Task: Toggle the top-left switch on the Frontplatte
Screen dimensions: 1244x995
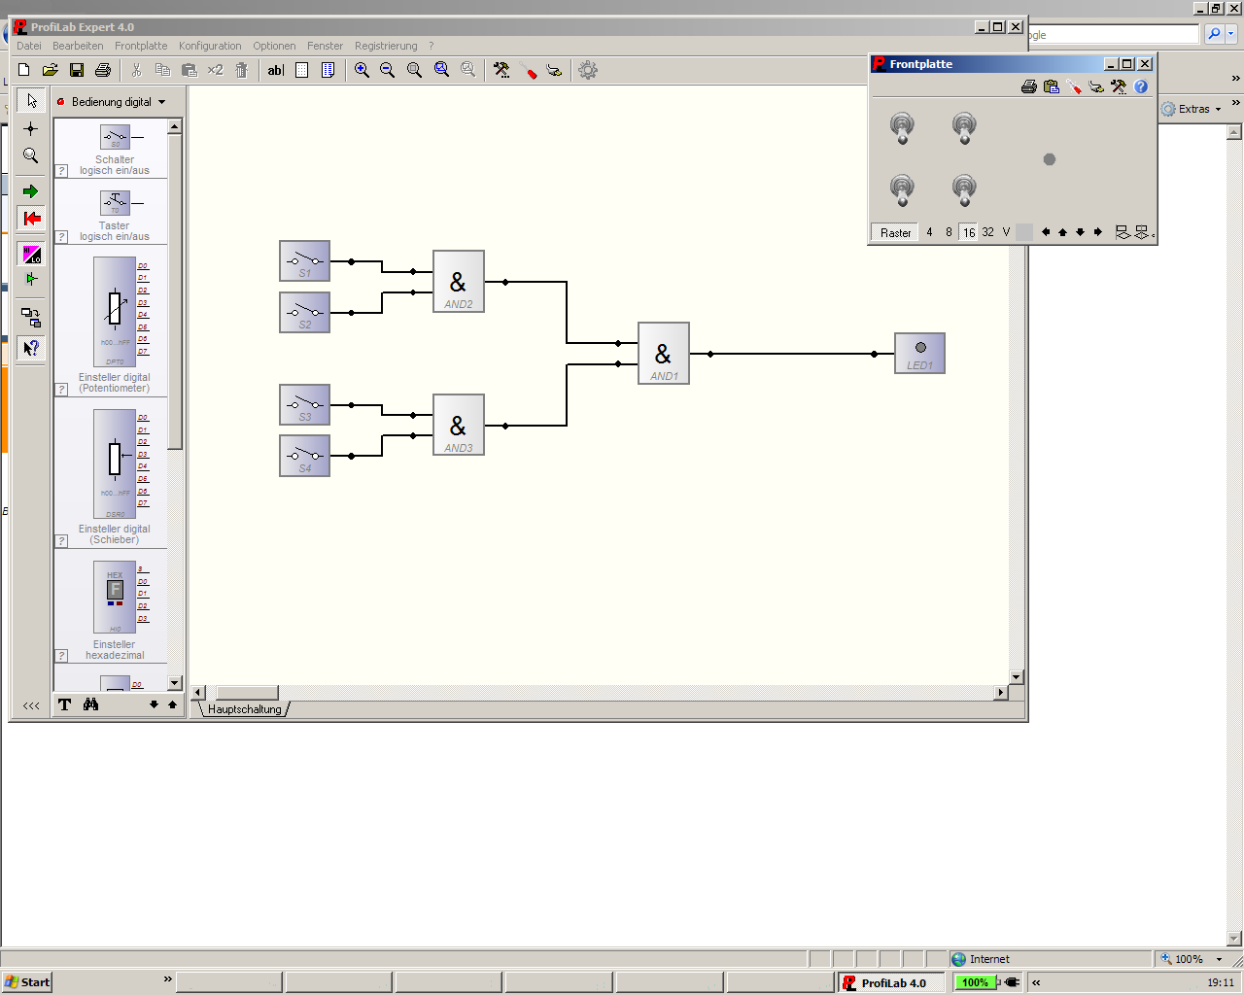Action: coord(902,127)
